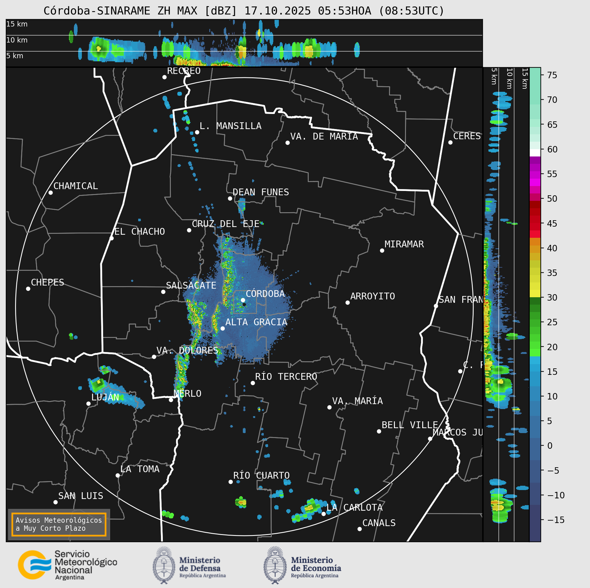Viewport: 590px width, 588px height.
Task: Click the MIRAMAR city label
Action: click(404, 244)
